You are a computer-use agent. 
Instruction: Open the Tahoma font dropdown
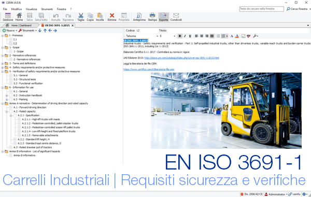(x=158, y=36)
